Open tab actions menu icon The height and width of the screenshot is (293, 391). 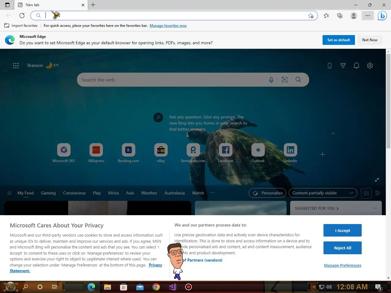[x=7, y=5]
